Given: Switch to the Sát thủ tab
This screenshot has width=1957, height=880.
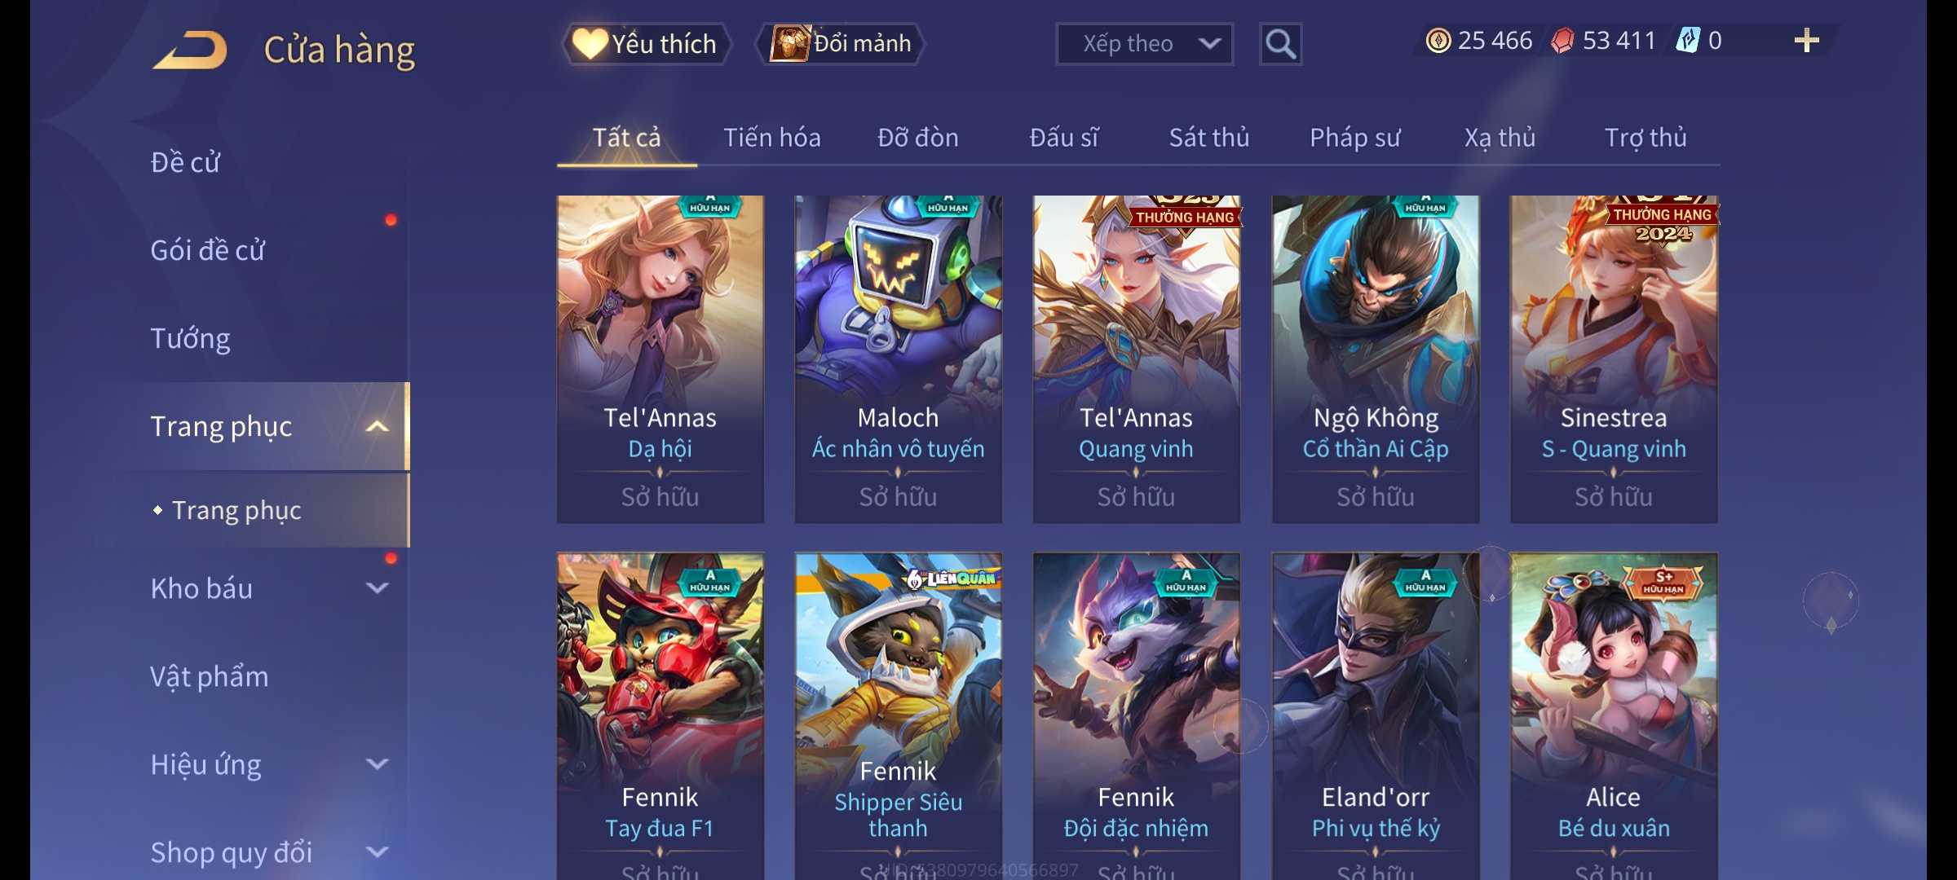Looking at the screenshot, I should 1209,138.
